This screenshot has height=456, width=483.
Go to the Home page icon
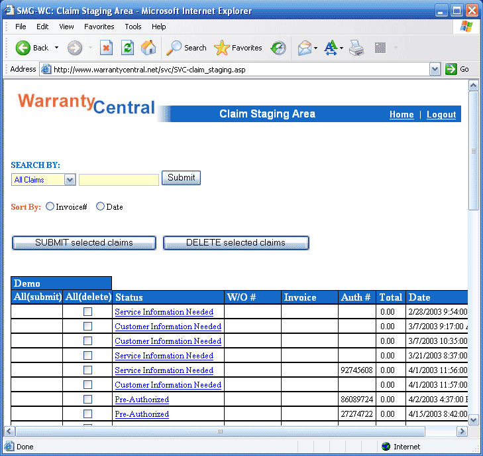pos(148,48)
